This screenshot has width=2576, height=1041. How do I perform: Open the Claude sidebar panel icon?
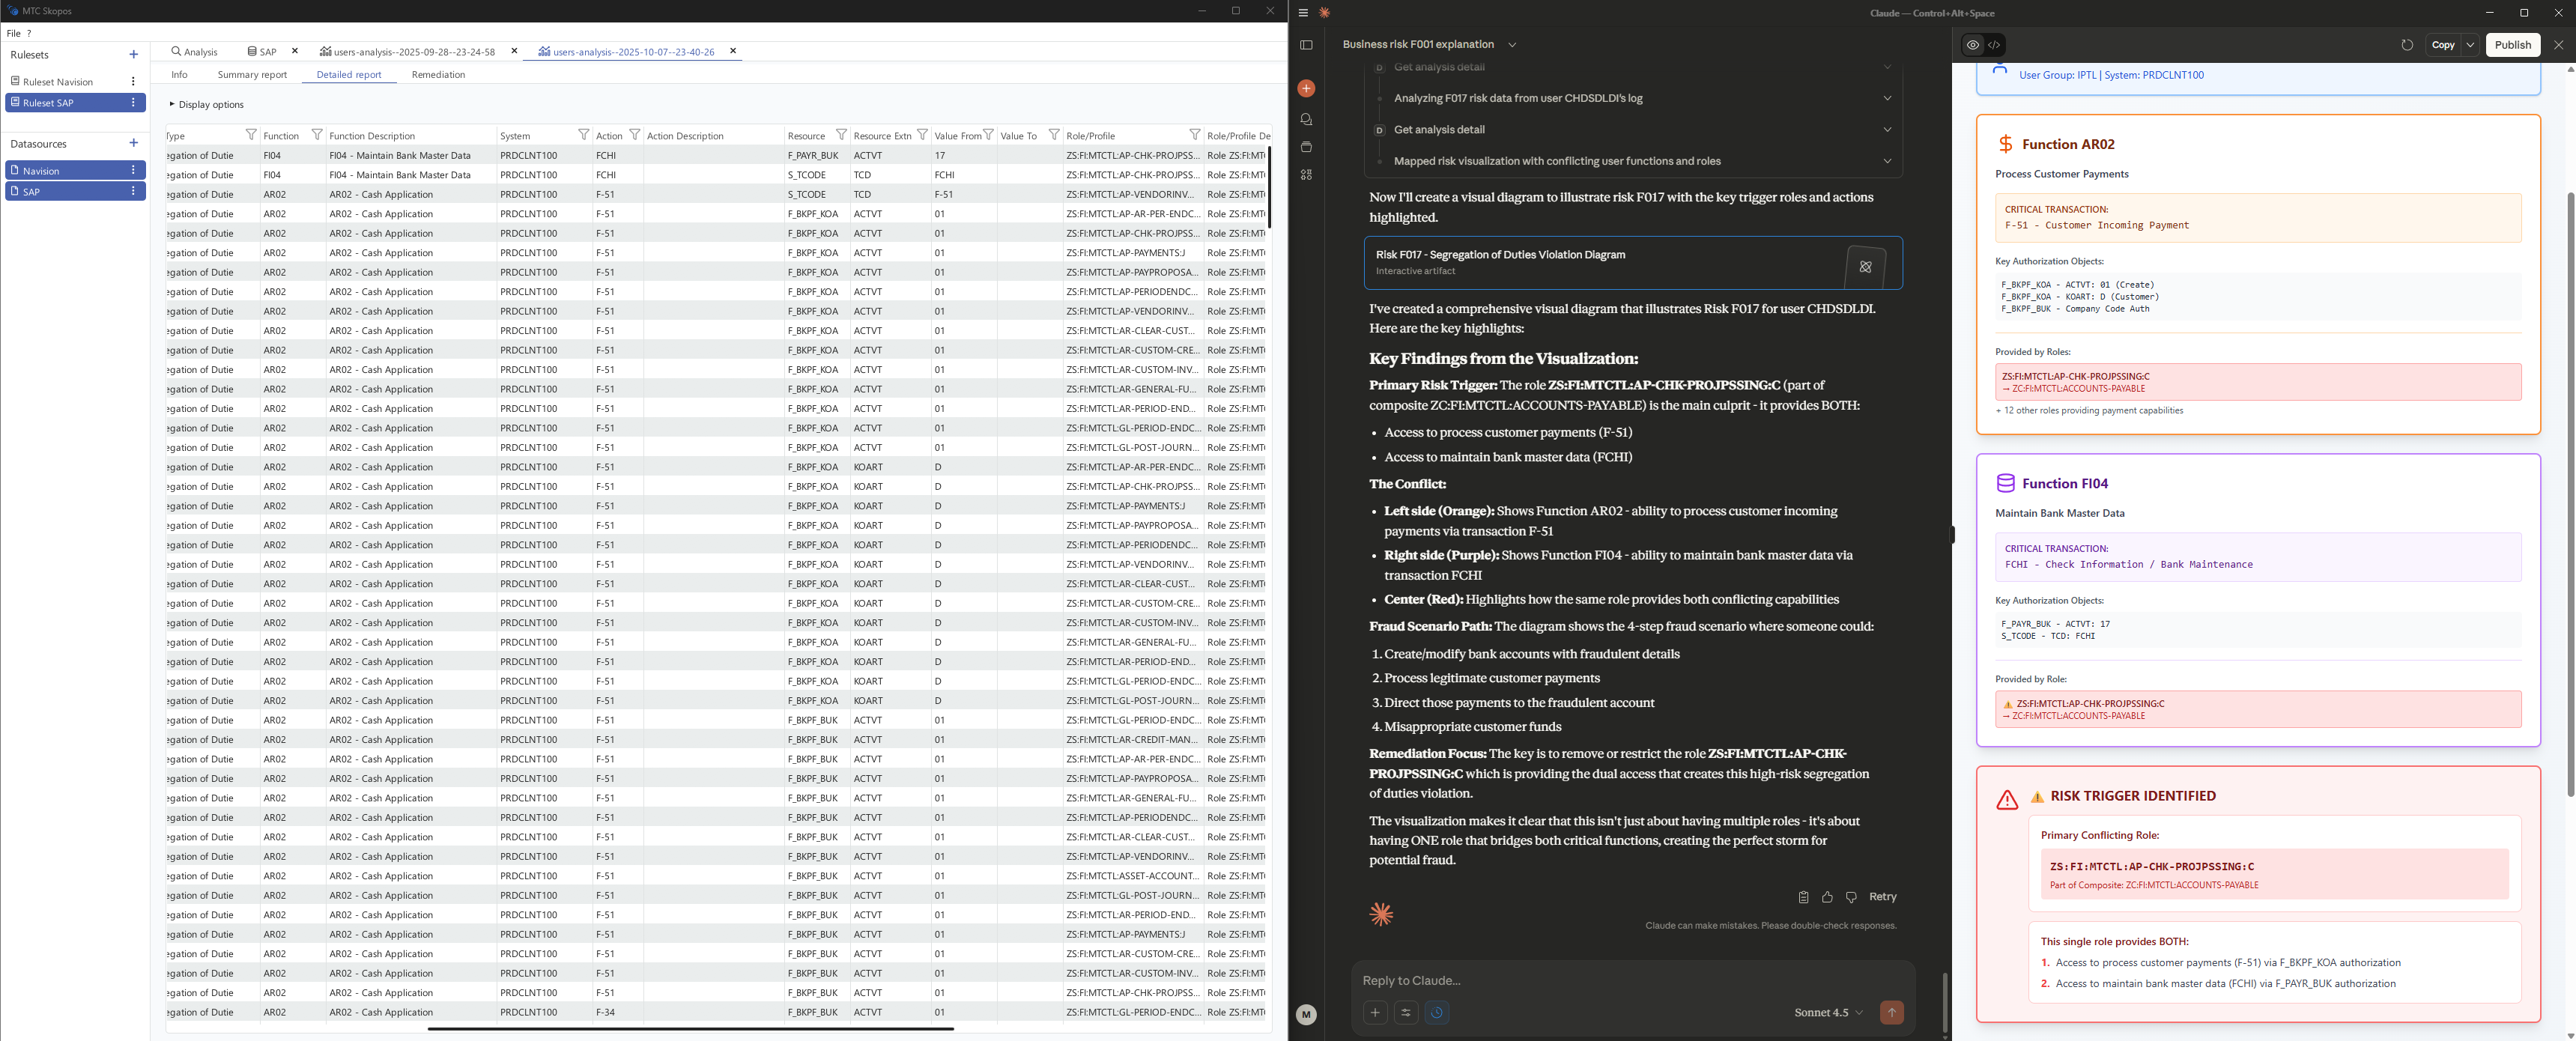[x=1306, y=45]
